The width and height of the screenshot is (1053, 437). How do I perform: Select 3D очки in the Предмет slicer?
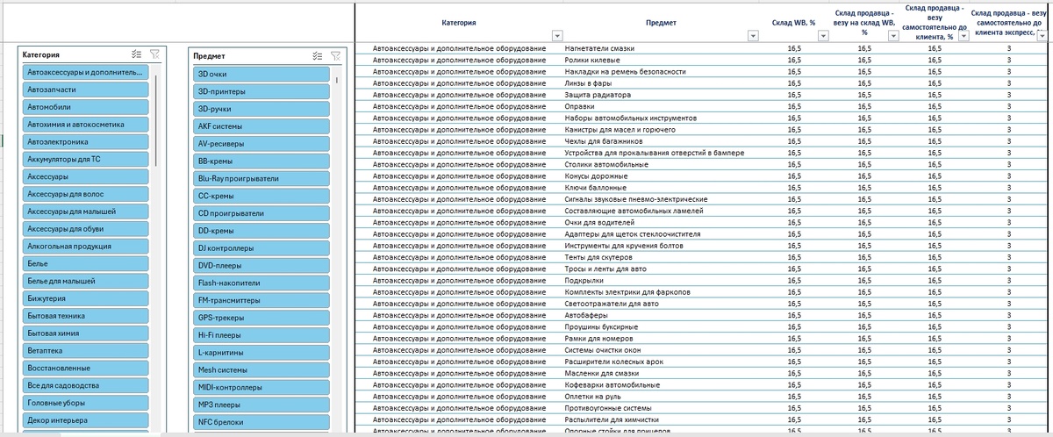(x=261, y=75)
